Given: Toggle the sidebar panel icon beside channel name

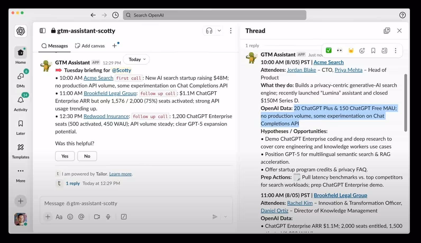Looking at the screenshot, I should pos(43,31).
